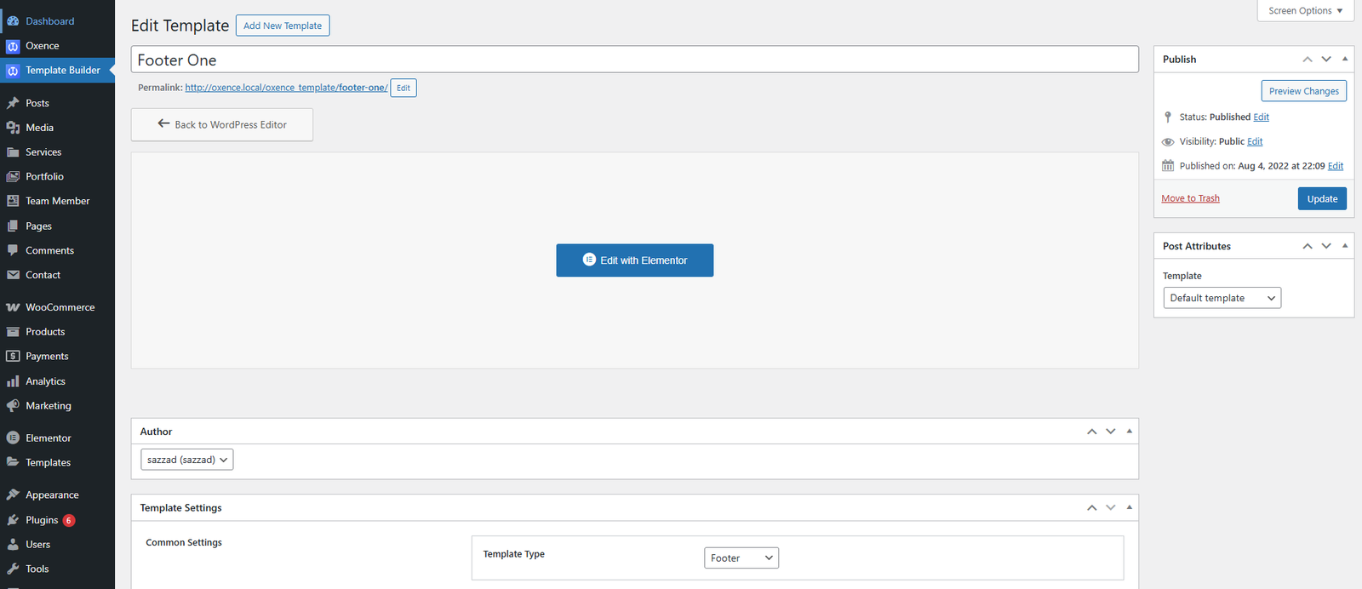
Task: Click the Media icon in sidebar
Action: (13, 128)
